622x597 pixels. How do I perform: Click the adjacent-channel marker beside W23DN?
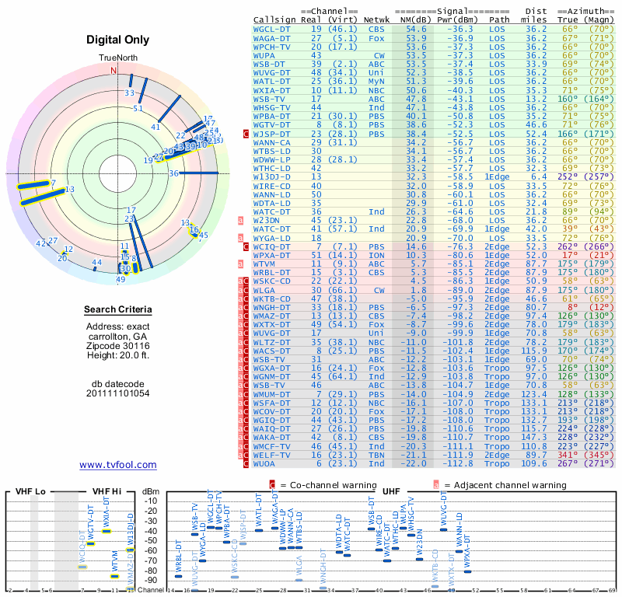(x=240, y=220)
